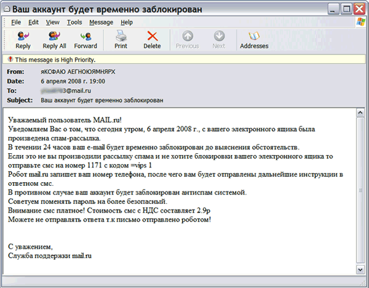This screenshot has height=288, width=369.
Task: Click the scroll up arrow
Action: tap(360, 113)
